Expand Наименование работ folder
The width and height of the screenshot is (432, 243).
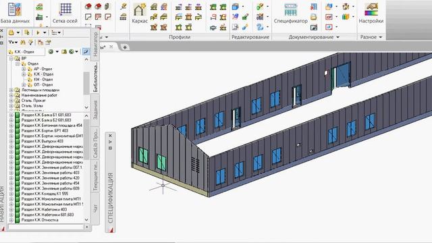pos(11,95)
